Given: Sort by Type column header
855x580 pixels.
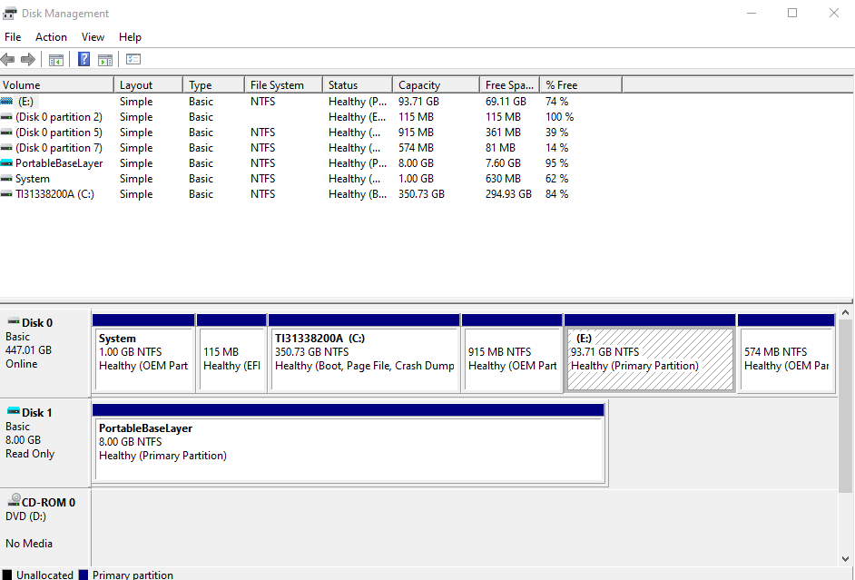Looking at the screenshot, I should [x=214, y=85].
